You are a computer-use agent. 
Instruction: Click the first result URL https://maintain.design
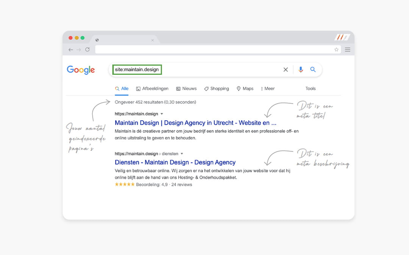click(x=136, y=114)
